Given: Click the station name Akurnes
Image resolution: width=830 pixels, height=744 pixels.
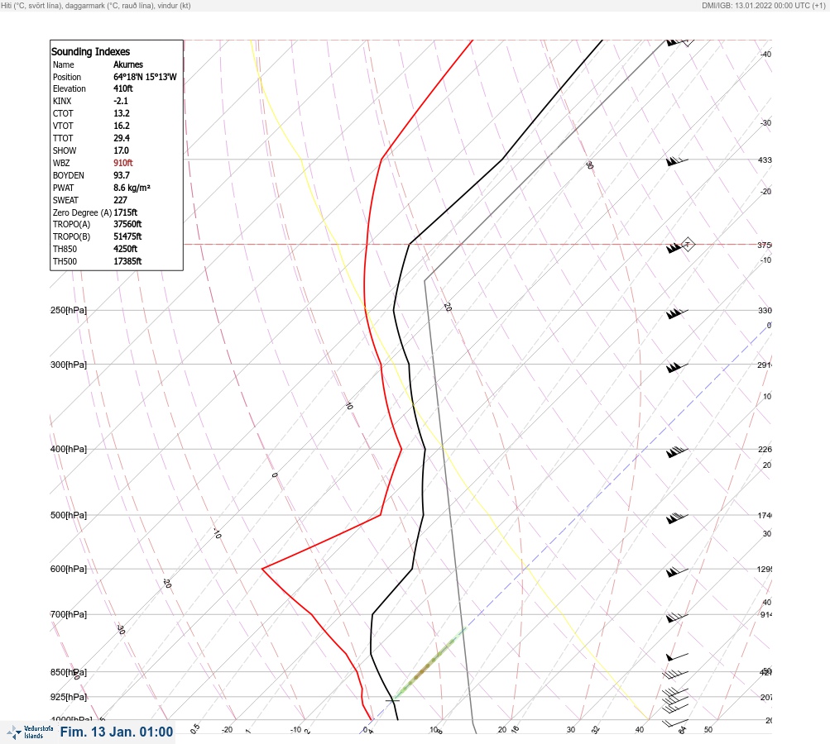Looking at the screenshot, I should click(128, 64).
